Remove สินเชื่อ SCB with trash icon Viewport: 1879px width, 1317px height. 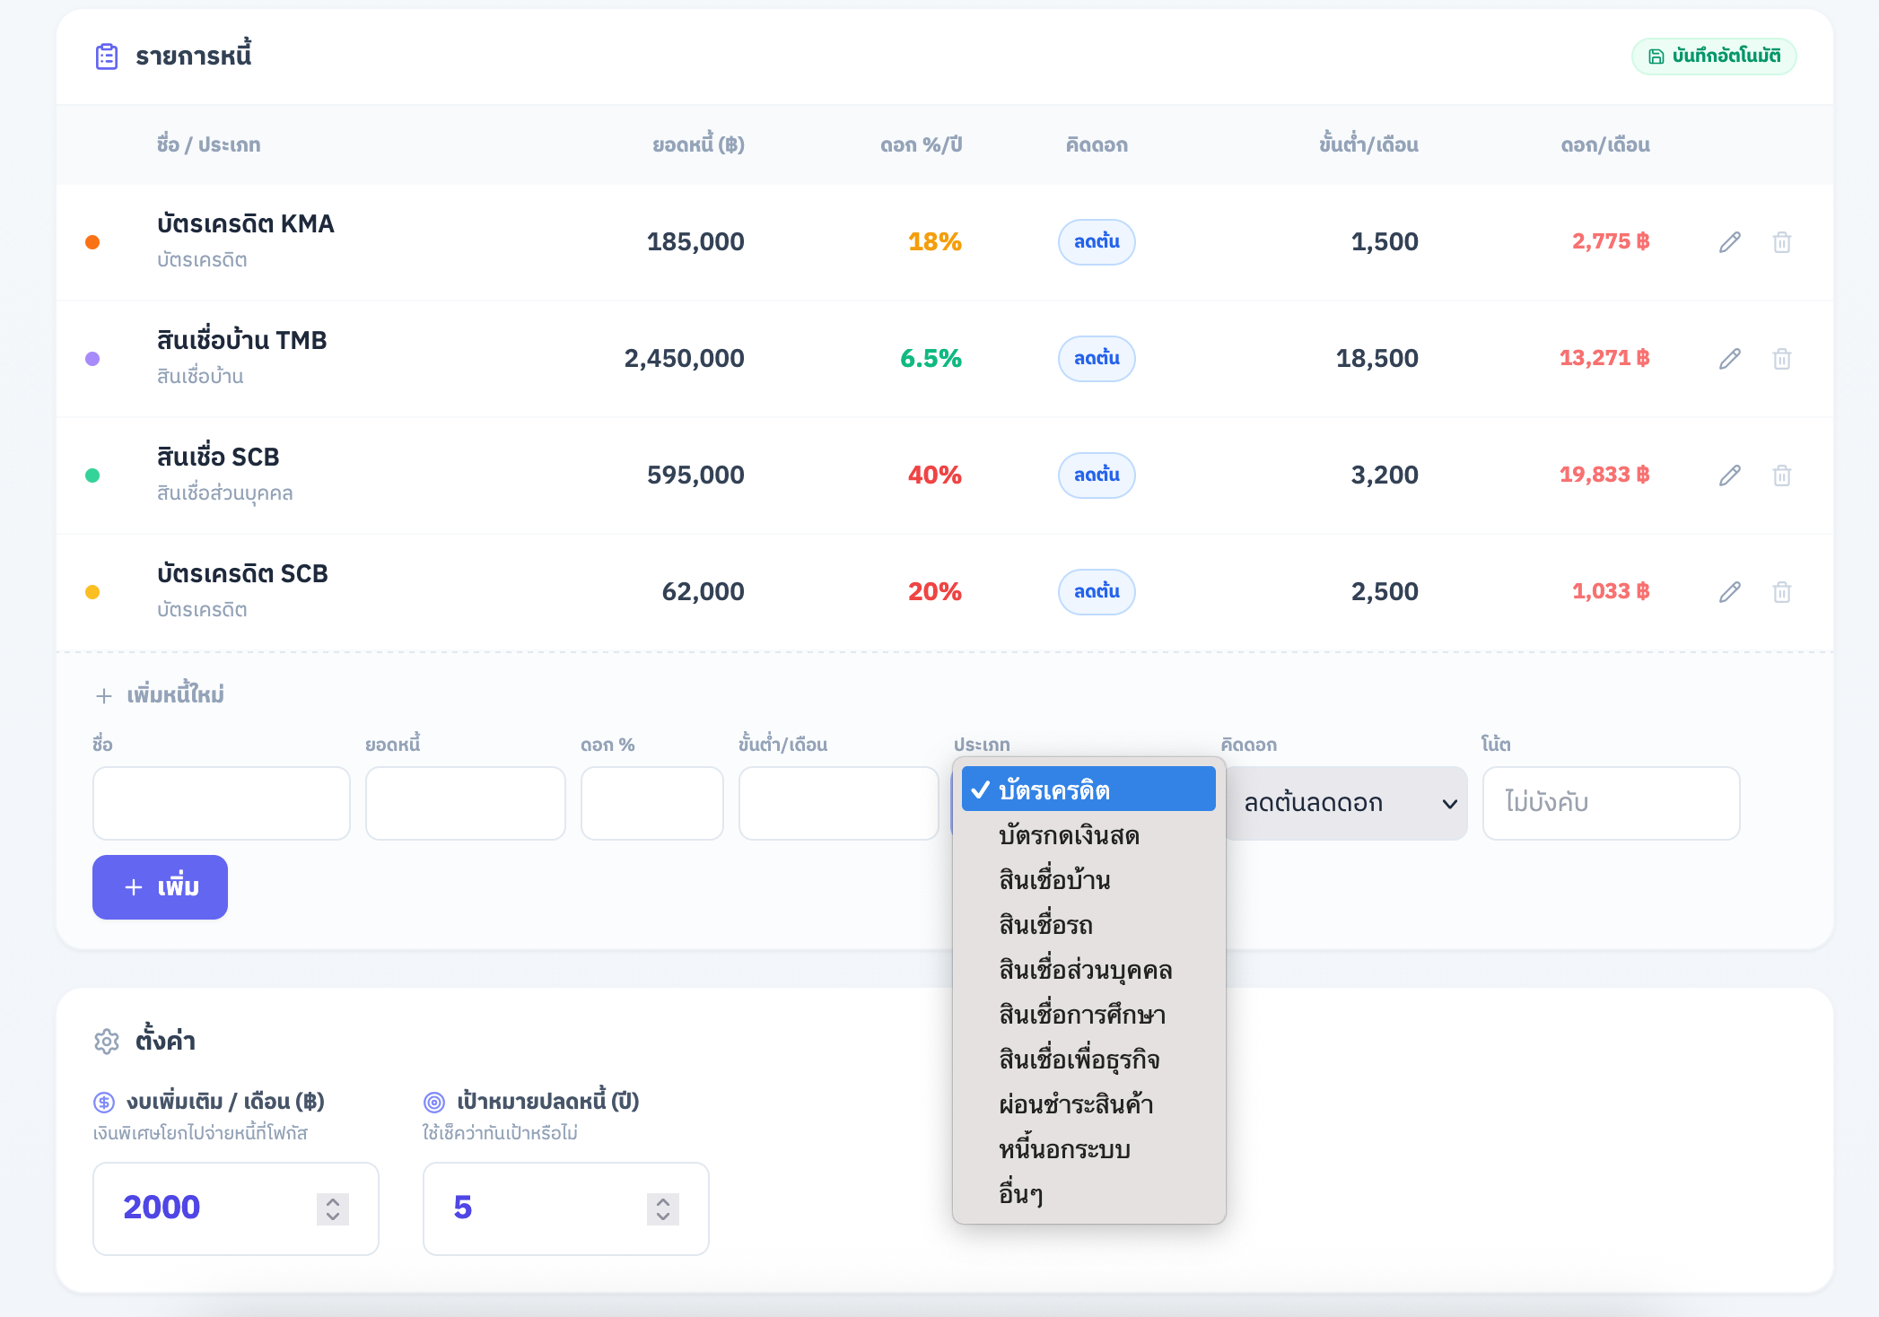pyautogui.click(x=1781, y=475)
